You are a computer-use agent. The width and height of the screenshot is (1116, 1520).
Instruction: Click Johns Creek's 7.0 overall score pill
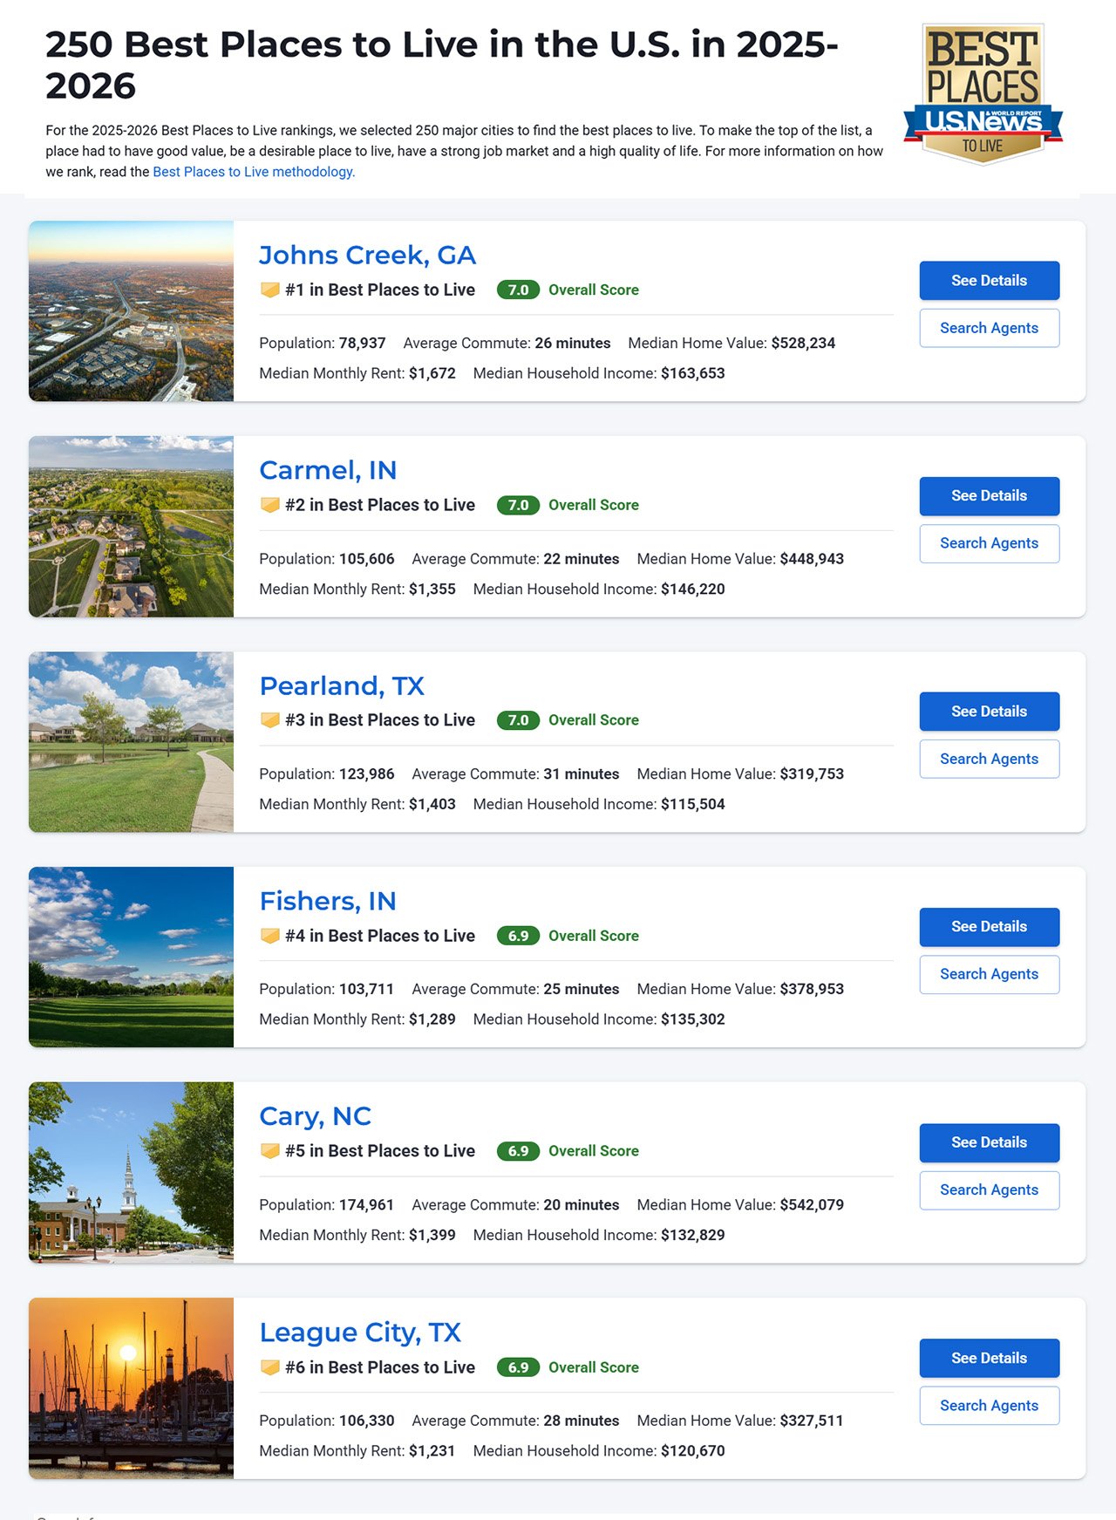pyautogui.click(x=518, y=290)
